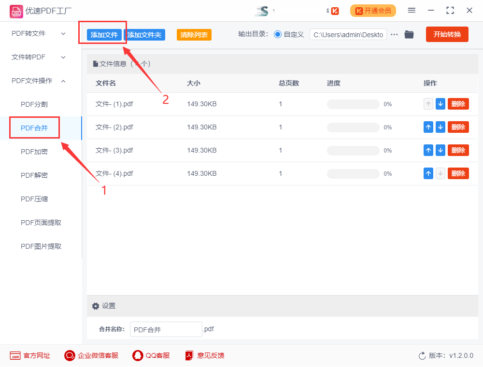Click the 输出目录 label

253,34
